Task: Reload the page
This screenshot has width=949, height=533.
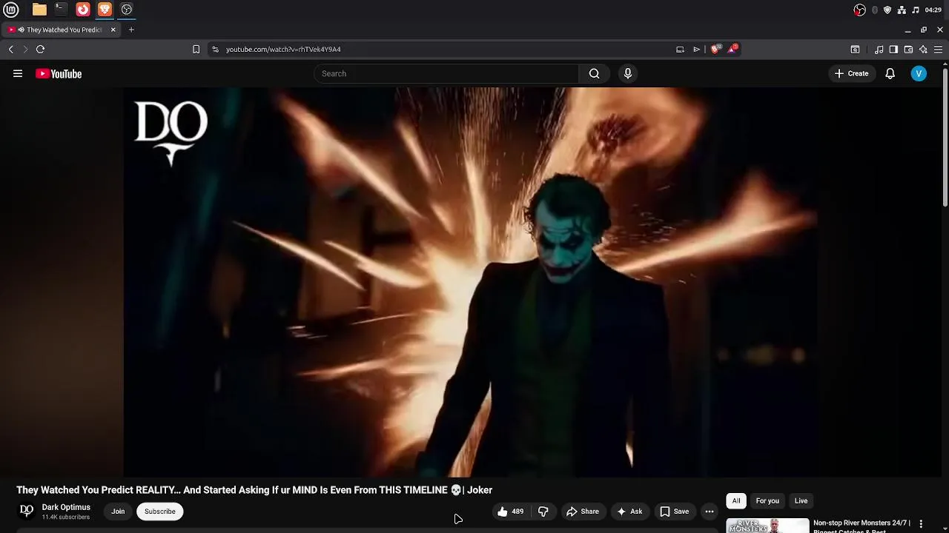Action: [x=40, y=49]
